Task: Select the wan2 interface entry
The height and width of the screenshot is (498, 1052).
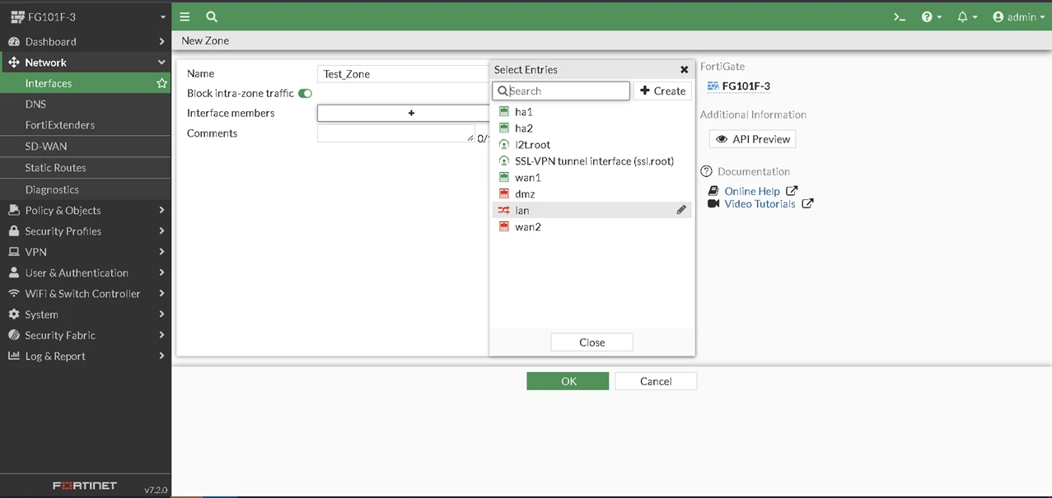Action: pyautogui.click(x=591, y=226)
